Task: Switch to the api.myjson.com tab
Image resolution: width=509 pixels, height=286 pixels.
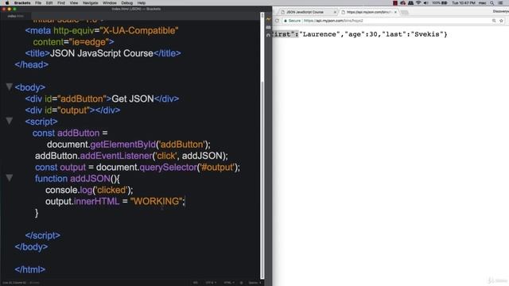Action: tap(368, 12)
